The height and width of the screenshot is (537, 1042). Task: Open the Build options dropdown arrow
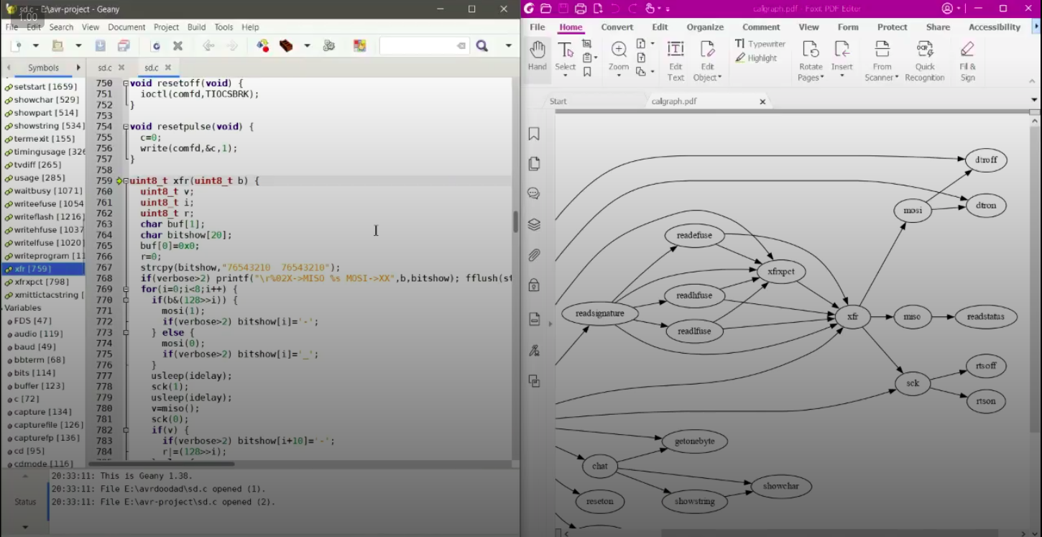(307, 46)
